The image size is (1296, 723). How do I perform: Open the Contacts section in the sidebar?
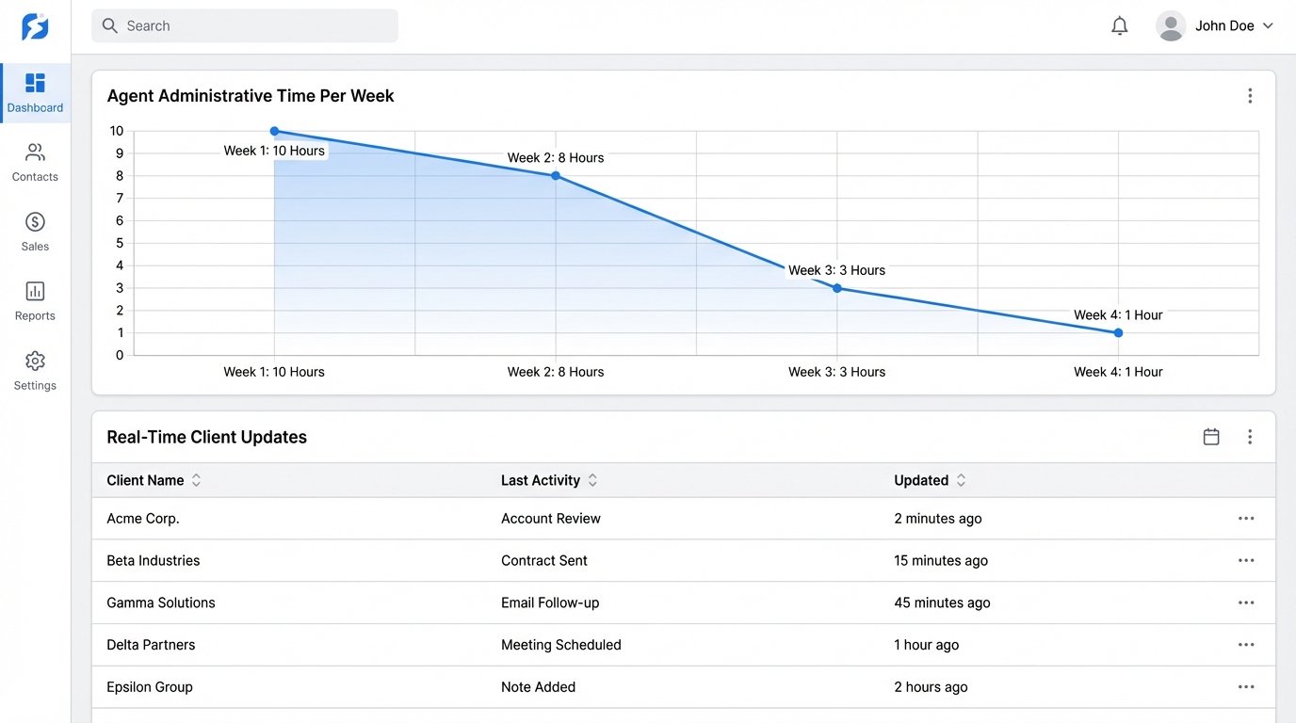pos(35,162)
